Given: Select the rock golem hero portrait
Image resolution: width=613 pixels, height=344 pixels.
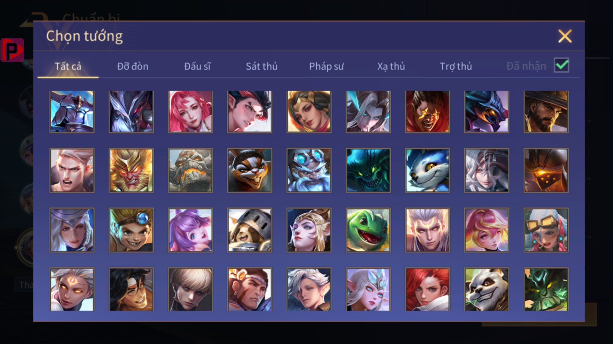Looking at the screenshot, I should 190,170.
